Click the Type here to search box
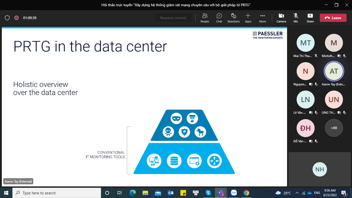Image resolution: width=352 pixels, height=198 pixels. (57, 193)
